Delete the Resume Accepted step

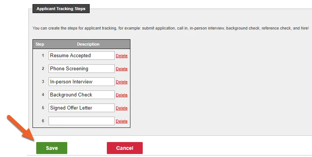tap(121, 56)
